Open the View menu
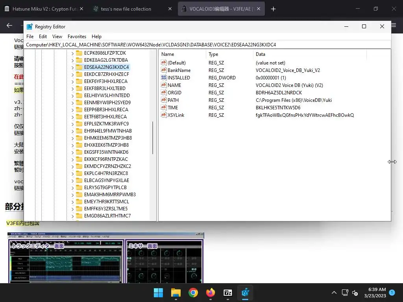Image resolution: width=403 pixels, height=302 pixels. point(57,37)
